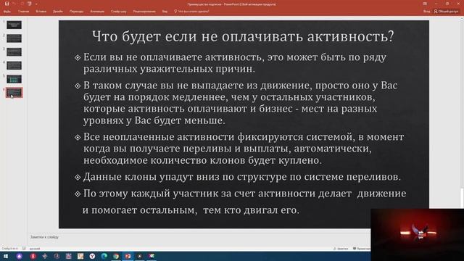Viewport: 464px width, 261px height.
Task: Open the Файл tab
Action: tap(7, 12)
